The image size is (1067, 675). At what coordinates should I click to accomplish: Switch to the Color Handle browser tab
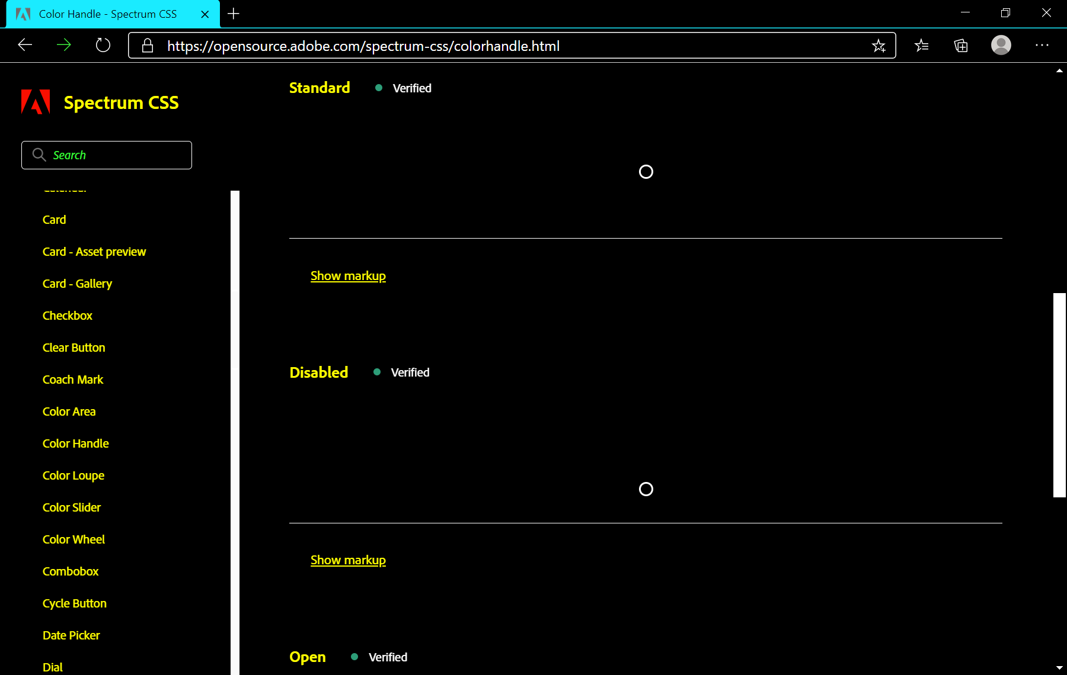pos(107,14)
